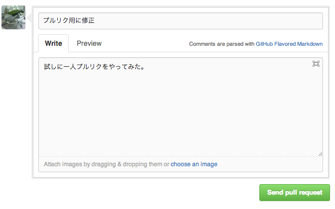Click empty tab bar space right of Preview
The width and height of the screenshot is (335, 209).
[x=144, y=44]
